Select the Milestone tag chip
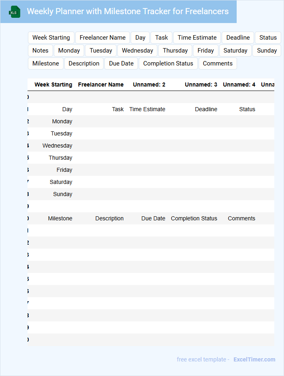Image resolution: width=284 pixels, height=376 pixels. point(46,63)
